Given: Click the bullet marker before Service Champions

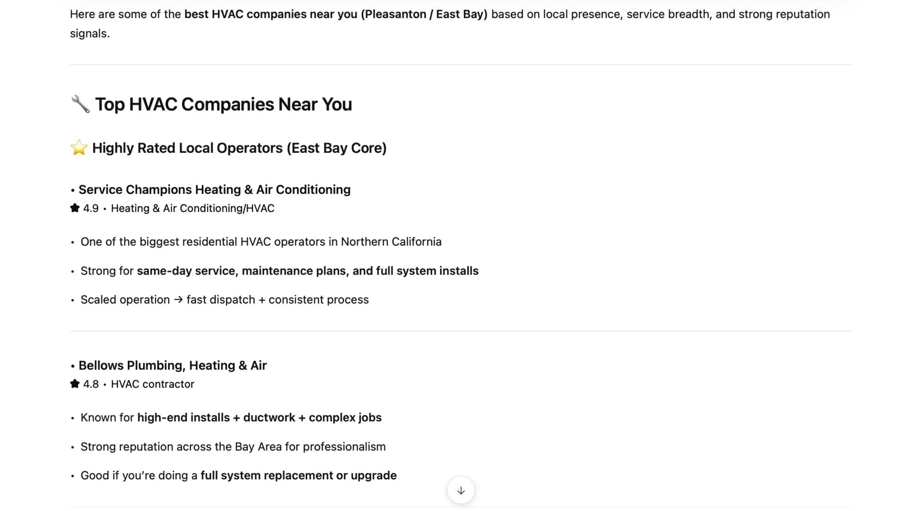Looking at the screenshot, I should pos(72,191).
